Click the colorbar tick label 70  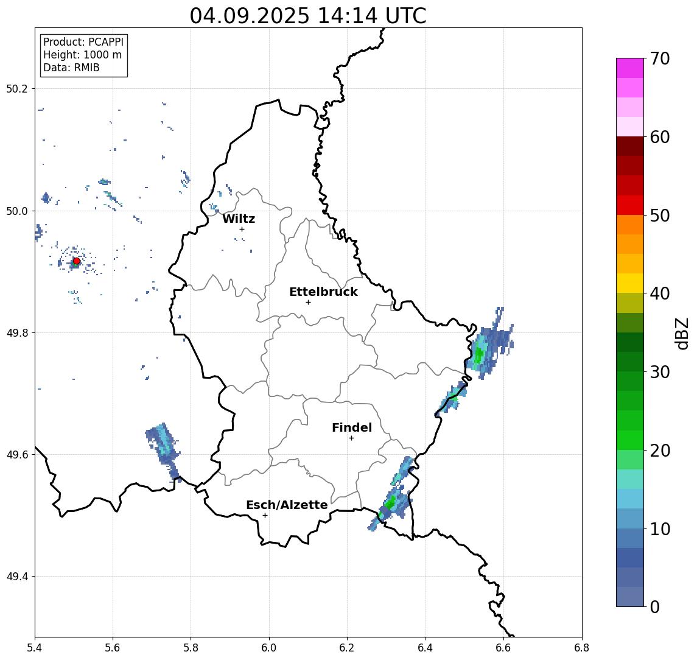tap(660, 58)
